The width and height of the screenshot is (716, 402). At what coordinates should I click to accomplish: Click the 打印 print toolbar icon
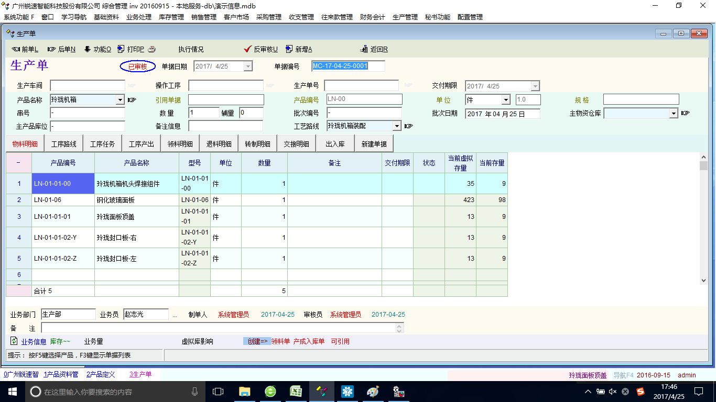point(121,49)
